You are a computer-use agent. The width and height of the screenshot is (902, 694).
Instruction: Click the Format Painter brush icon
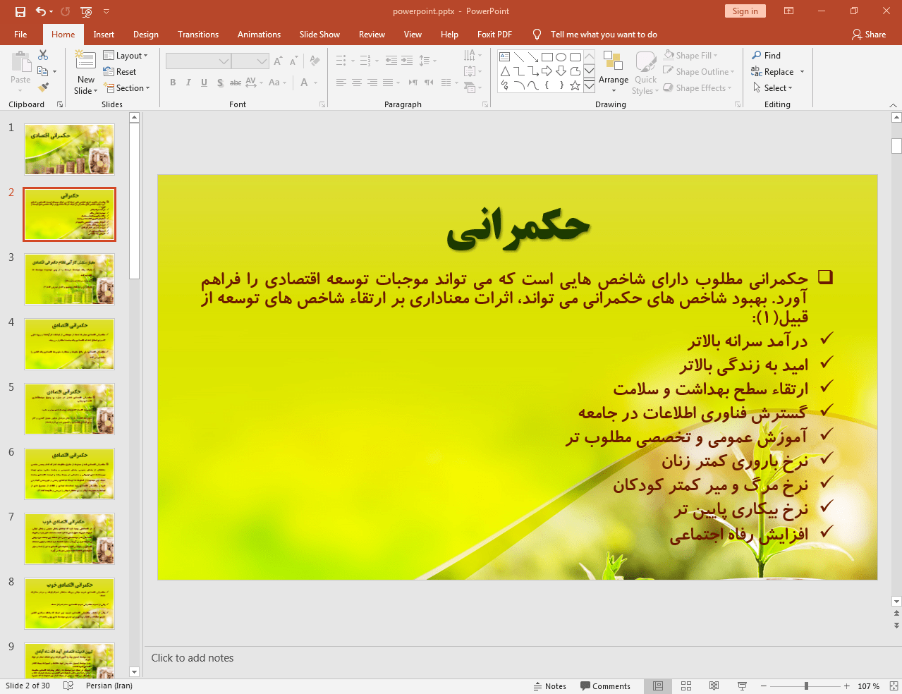pos(43,87)
